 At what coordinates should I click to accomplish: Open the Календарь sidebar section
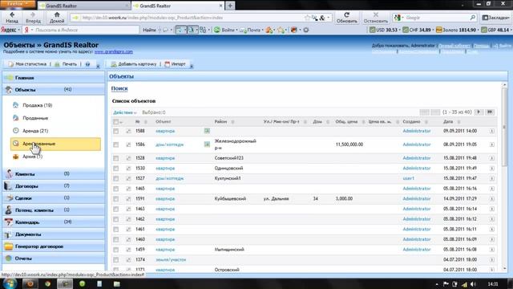(x=54, y=222)
